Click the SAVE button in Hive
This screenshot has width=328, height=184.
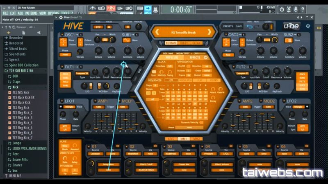pos(239,27)
